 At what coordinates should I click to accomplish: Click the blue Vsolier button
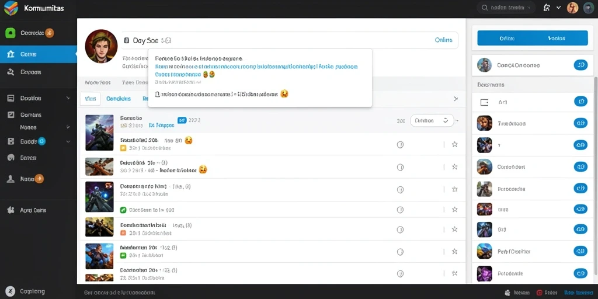557,38
